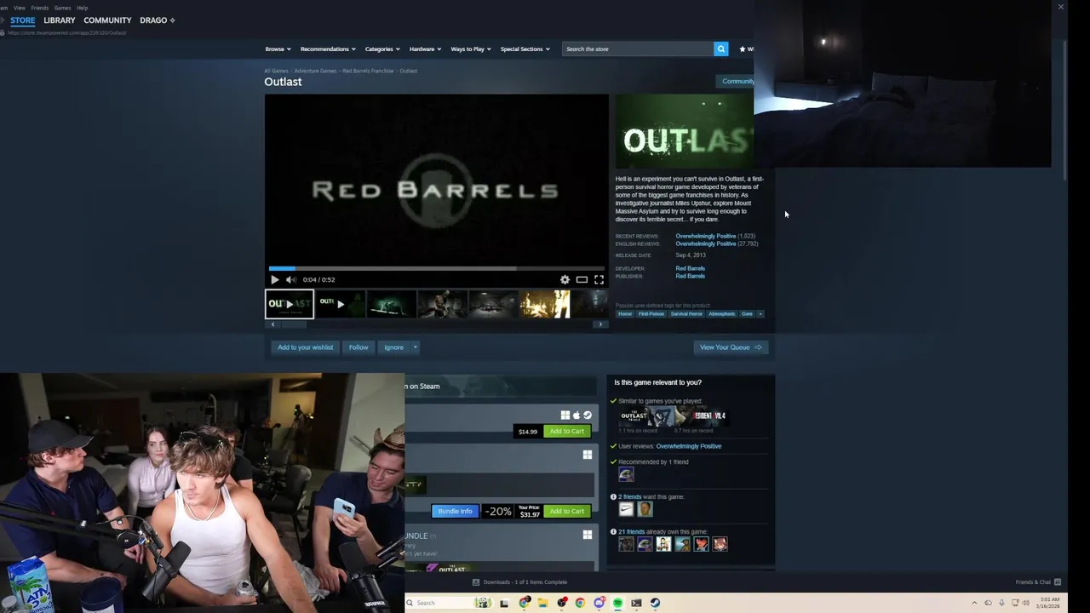The width and height of the screenshot is (1090, 613).
Task: Expand the Hardware dropdown
Action: (425, 49)
